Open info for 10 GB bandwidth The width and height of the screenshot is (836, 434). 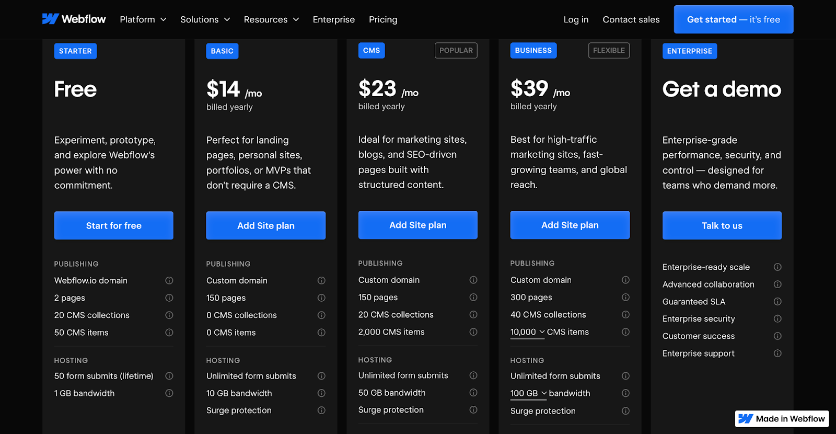[321, 393]
